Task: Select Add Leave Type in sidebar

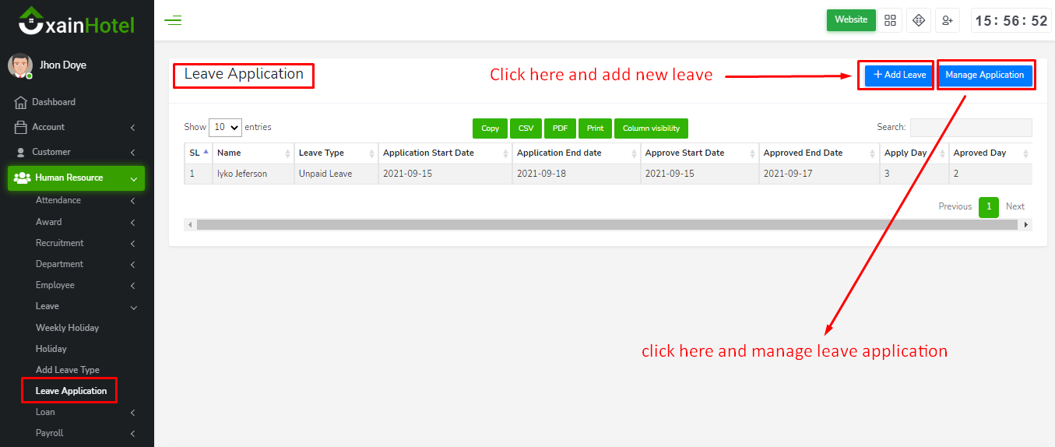Action: click(x=68, y=370)
